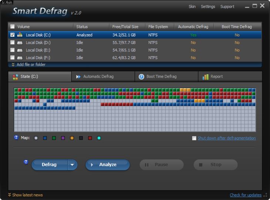Open the Skin menu

pyautogui.click(x=192, y=7)
